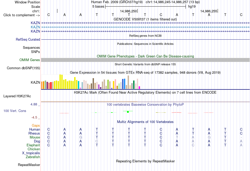Click the -4.5 PhyloP lower scale value

(34, 117)
